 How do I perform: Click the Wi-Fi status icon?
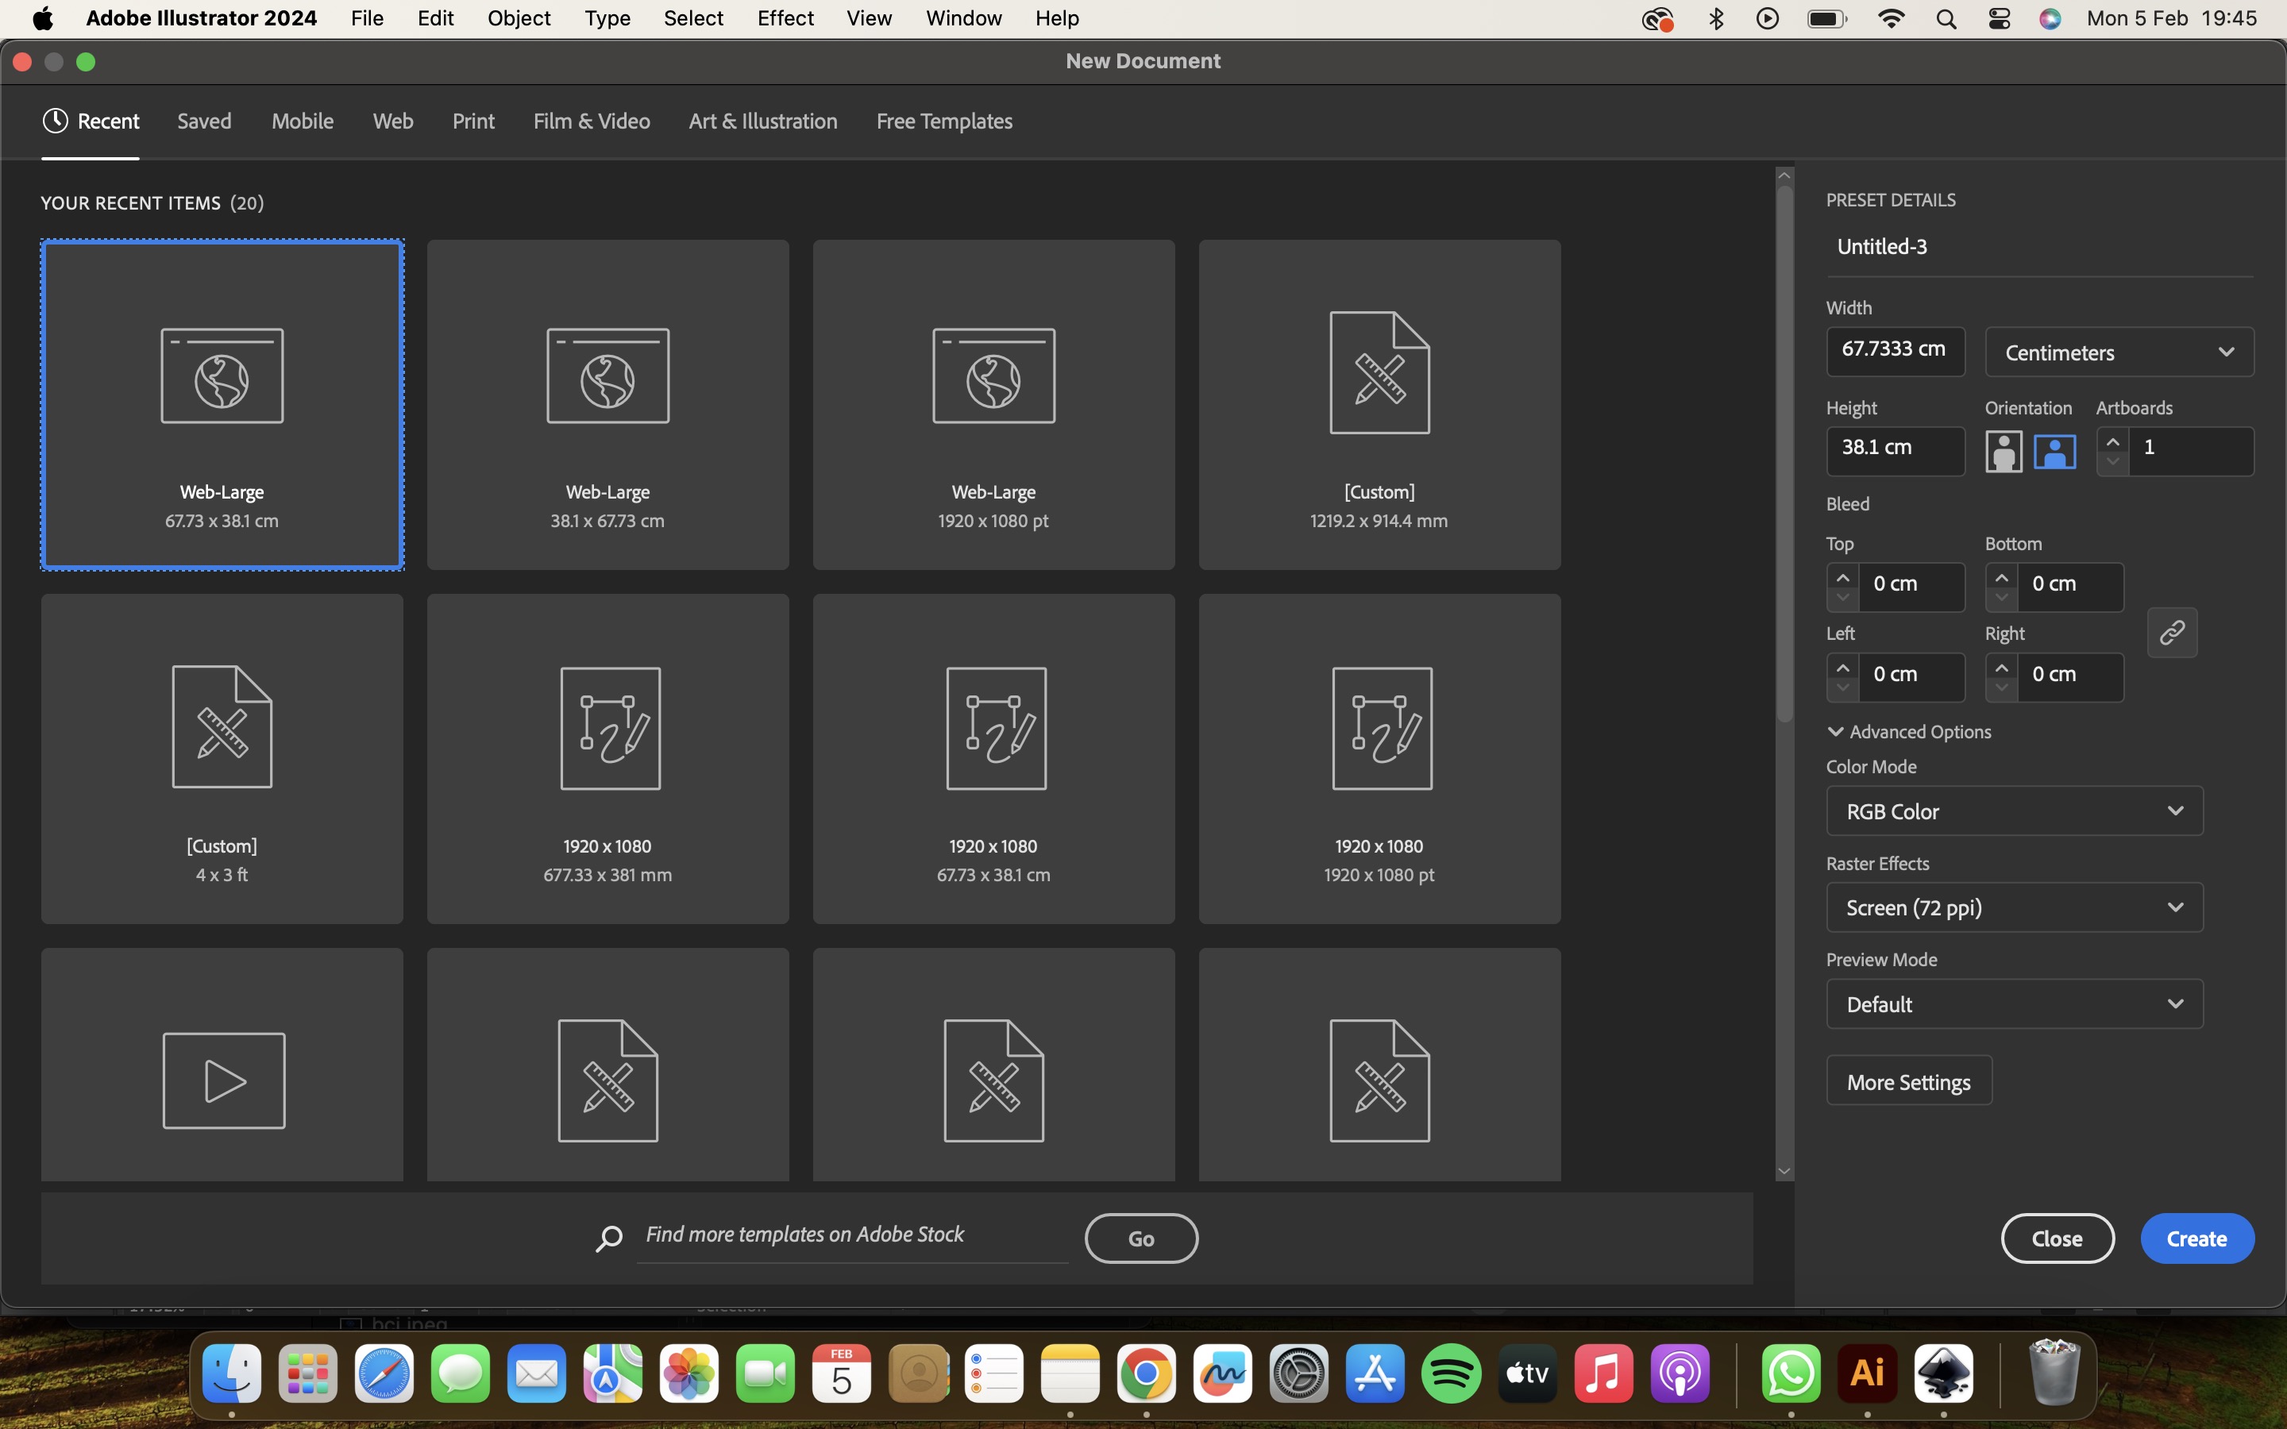pyautogui.click(x=1891, y=18)
